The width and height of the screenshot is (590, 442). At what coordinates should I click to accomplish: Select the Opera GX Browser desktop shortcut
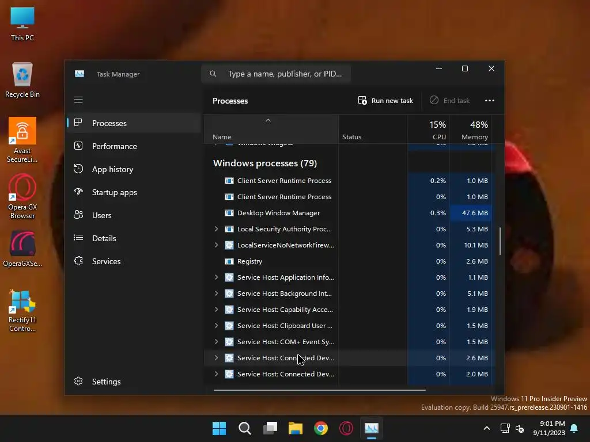pos(22,196)
